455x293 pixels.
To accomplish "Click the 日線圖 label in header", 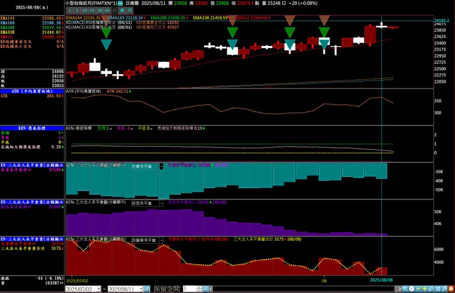I will [x=132, y=3].
